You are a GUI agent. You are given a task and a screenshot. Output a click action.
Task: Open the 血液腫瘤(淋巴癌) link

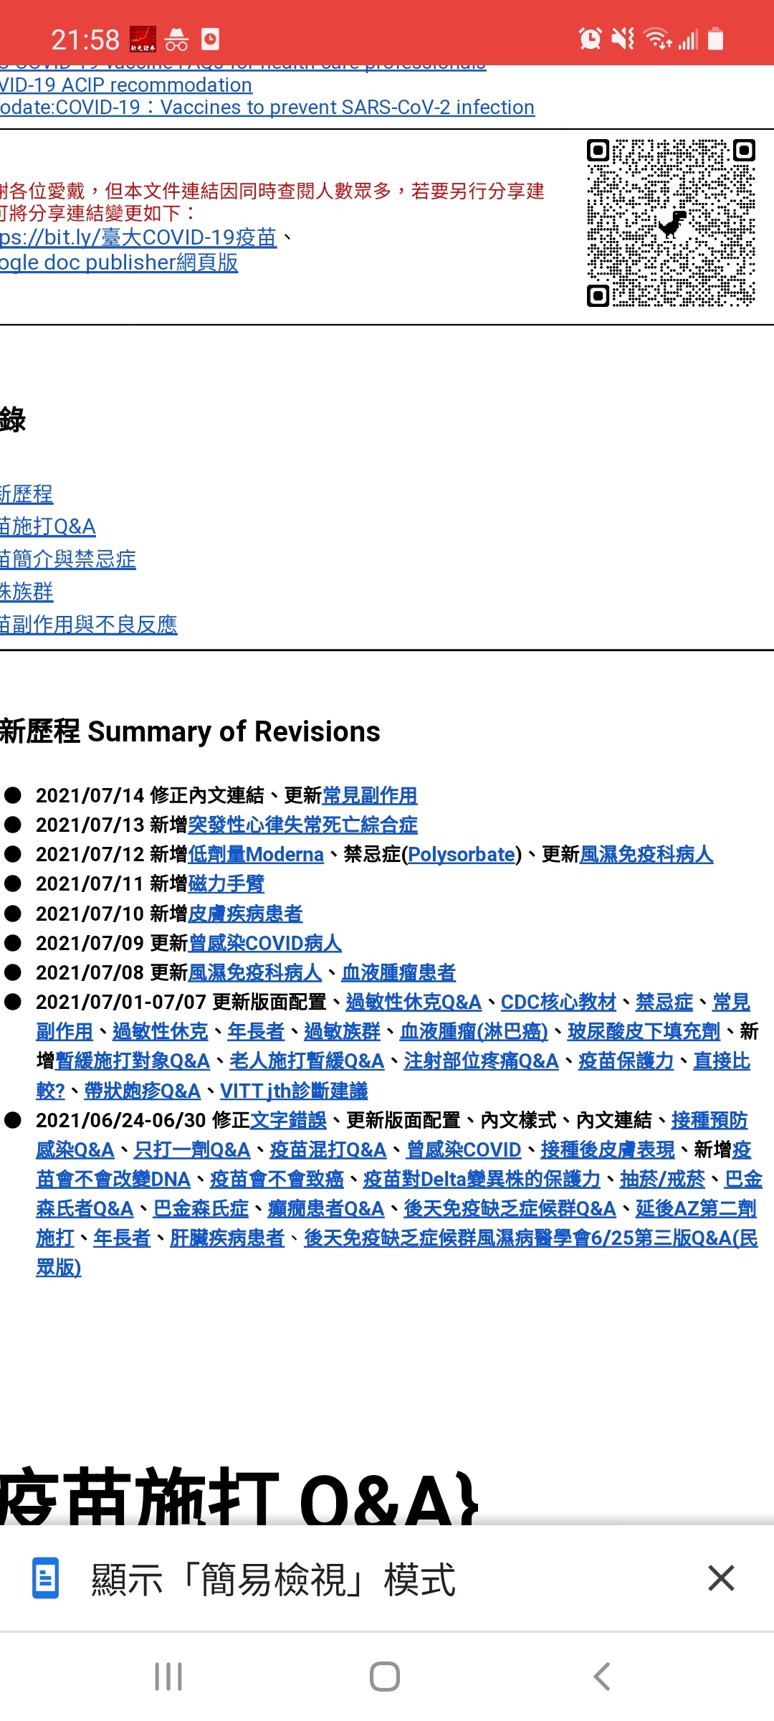click(474, 1031)
